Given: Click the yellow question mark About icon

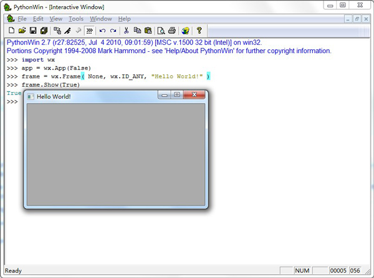Looking at the screenshot, I should coord(199,31).
